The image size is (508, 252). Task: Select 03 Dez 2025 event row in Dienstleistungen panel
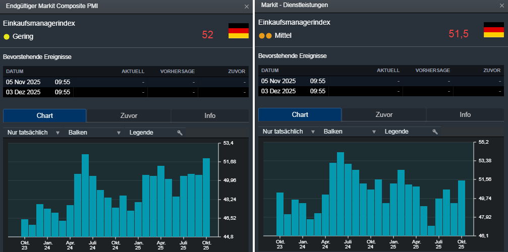point(381,91)
